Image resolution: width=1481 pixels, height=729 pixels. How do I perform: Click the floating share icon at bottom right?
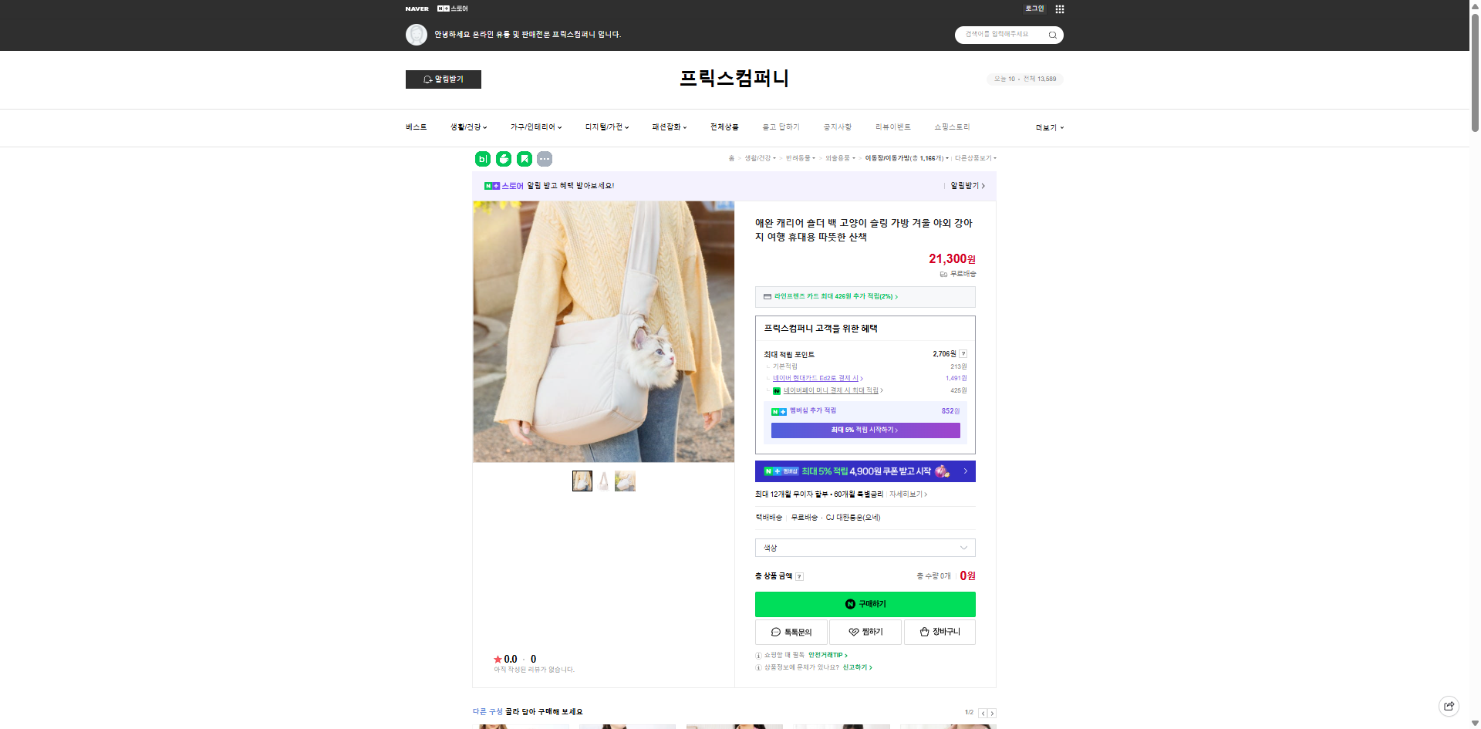point(1449,706)
